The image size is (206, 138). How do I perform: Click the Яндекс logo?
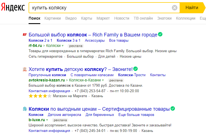click(x=13, y=7)
